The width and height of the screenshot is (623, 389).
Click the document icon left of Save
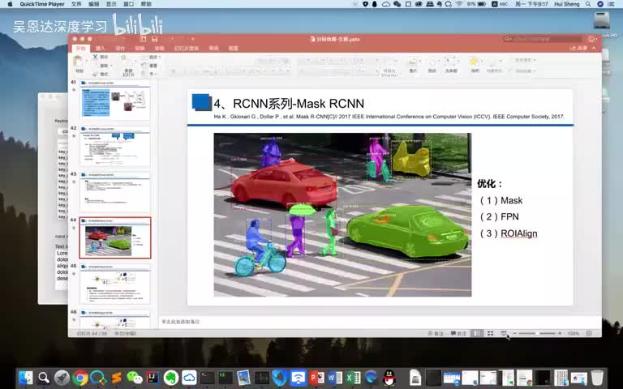tap(144, 39)
